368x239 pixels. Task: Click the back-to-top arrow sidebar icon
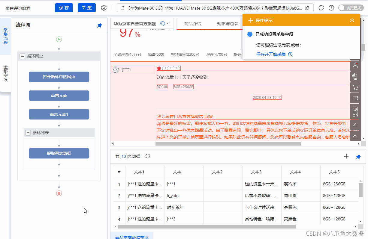(x=355, y=136)
